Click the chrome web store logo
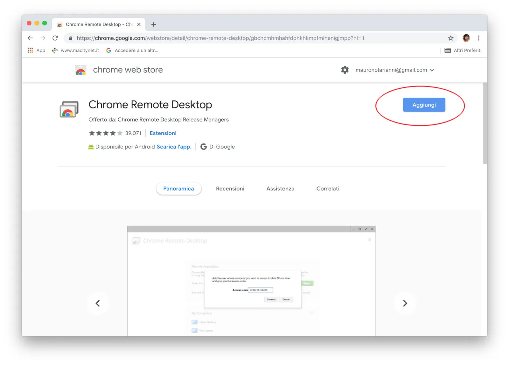The image size is (509, 365). [80, 70]
